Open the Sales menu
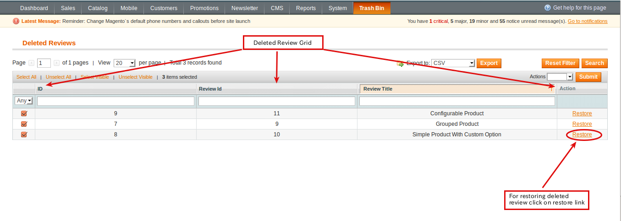The width and height of the screenshot is (621, 221). click(x=68, y=8)
